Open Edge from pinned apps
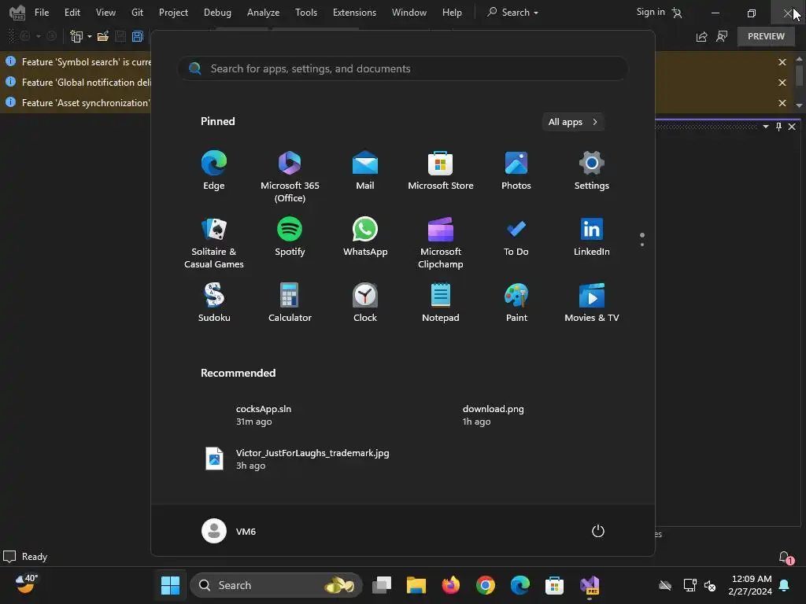The image size is (806, 604). point(214,171)
